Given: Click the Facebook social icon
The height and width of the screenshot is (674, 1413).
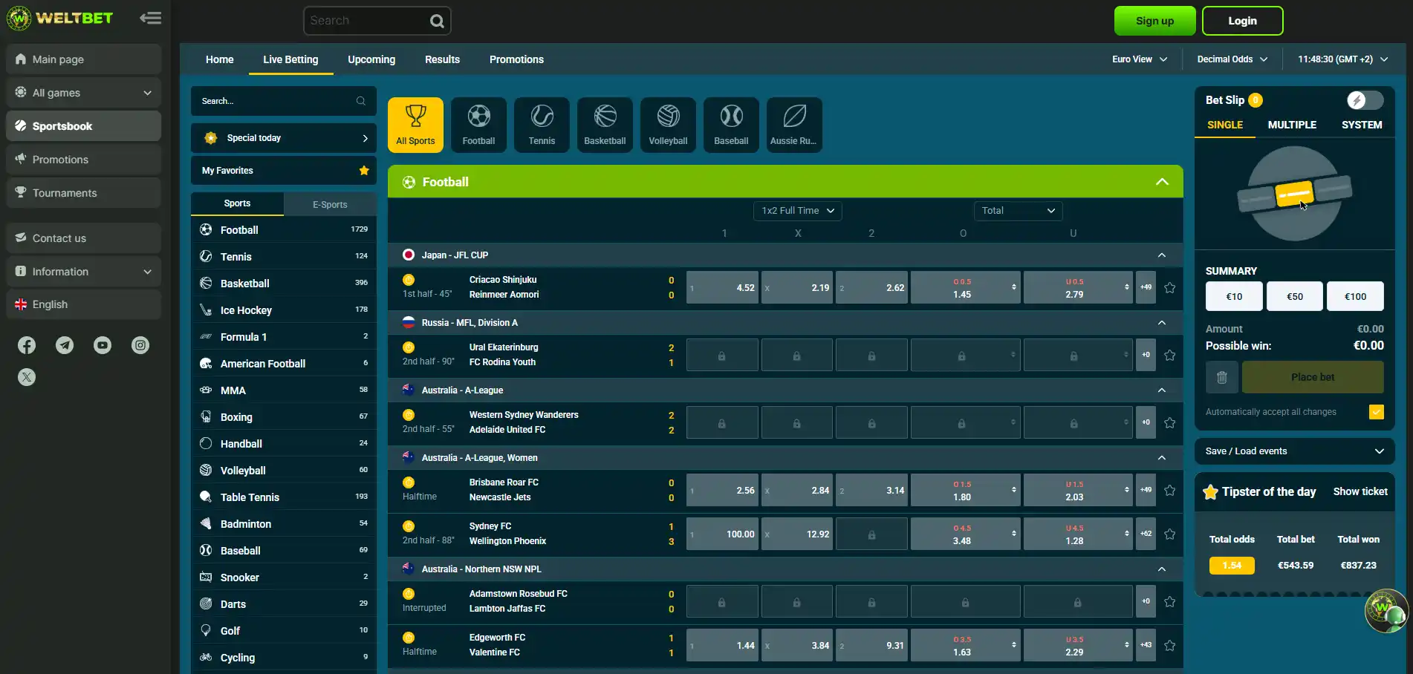Looking at the screenshot, I should click(x=27, y=345).
